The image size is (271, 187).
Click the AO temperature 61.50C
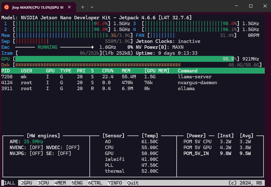[x=150, y=142]
